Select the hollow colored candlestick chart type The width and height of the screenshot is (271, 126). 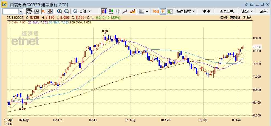pos(111,11)
